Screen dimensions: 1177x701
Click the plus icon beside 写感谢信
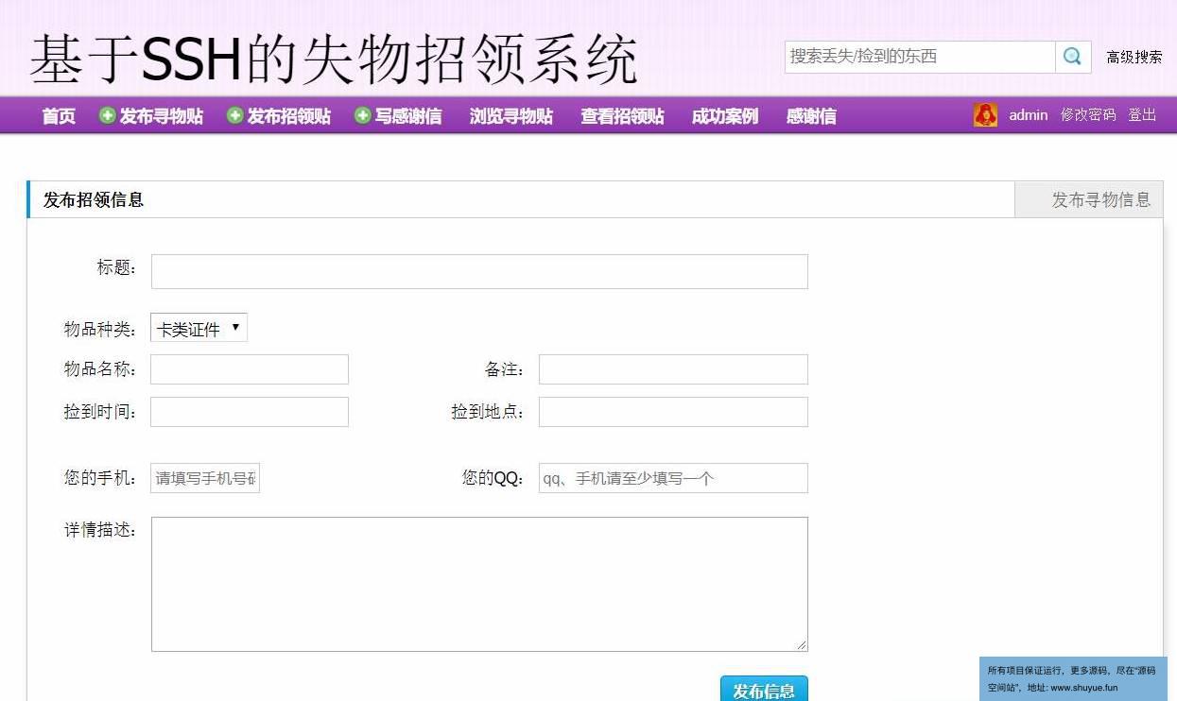[x=363, y=115]
